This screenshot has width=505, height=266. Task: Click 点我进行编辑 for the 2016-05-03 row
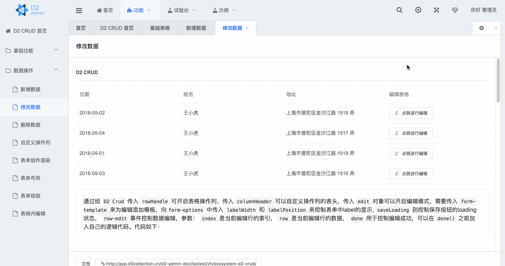click(411, 174)
